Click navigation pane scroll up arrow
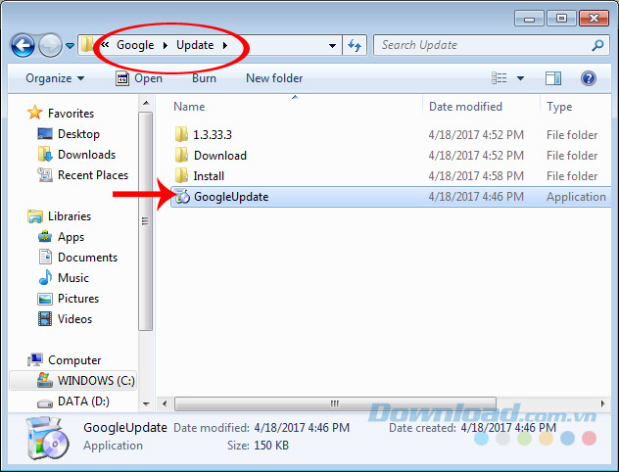Image resolution: width=619 pixels, height=472 pixels. point(146,103)
